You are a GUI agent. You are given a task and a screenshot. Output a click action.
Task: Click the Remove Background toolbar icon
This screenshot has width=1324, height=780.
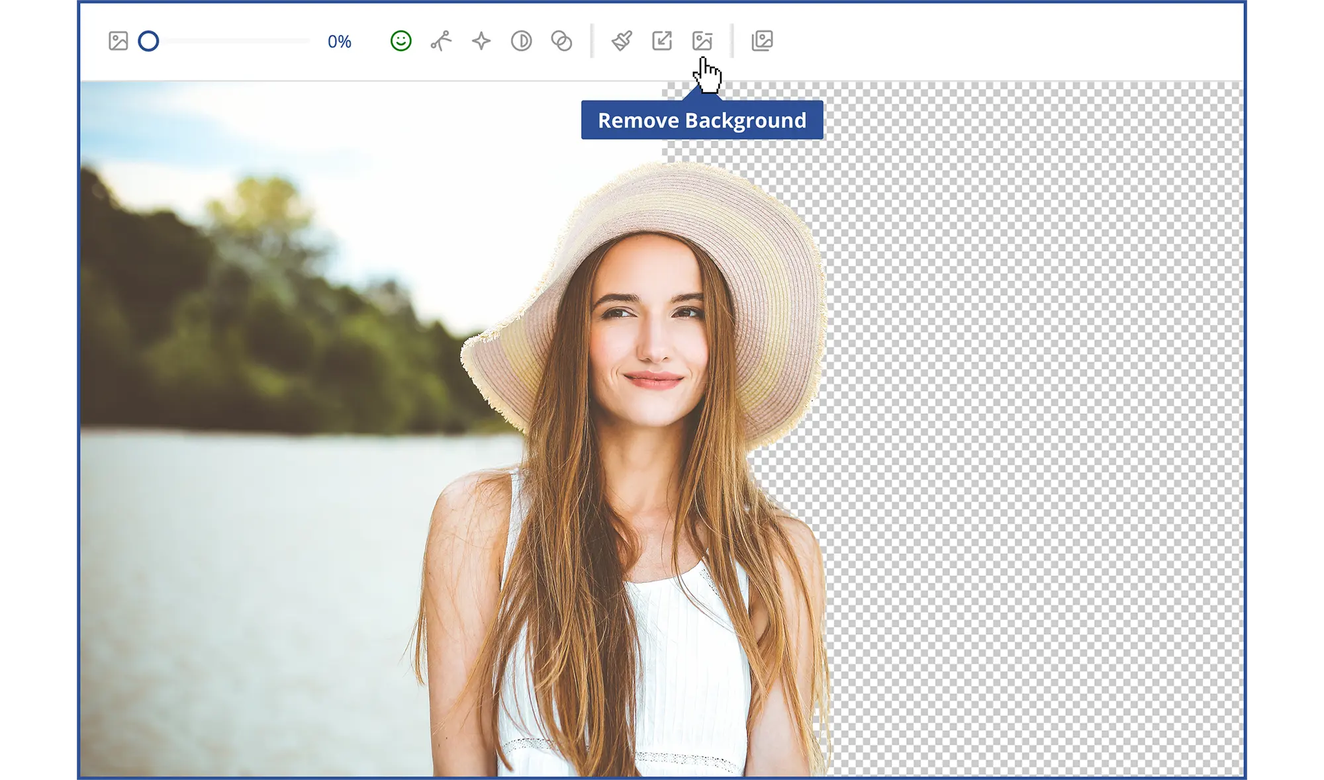(702, 41)
